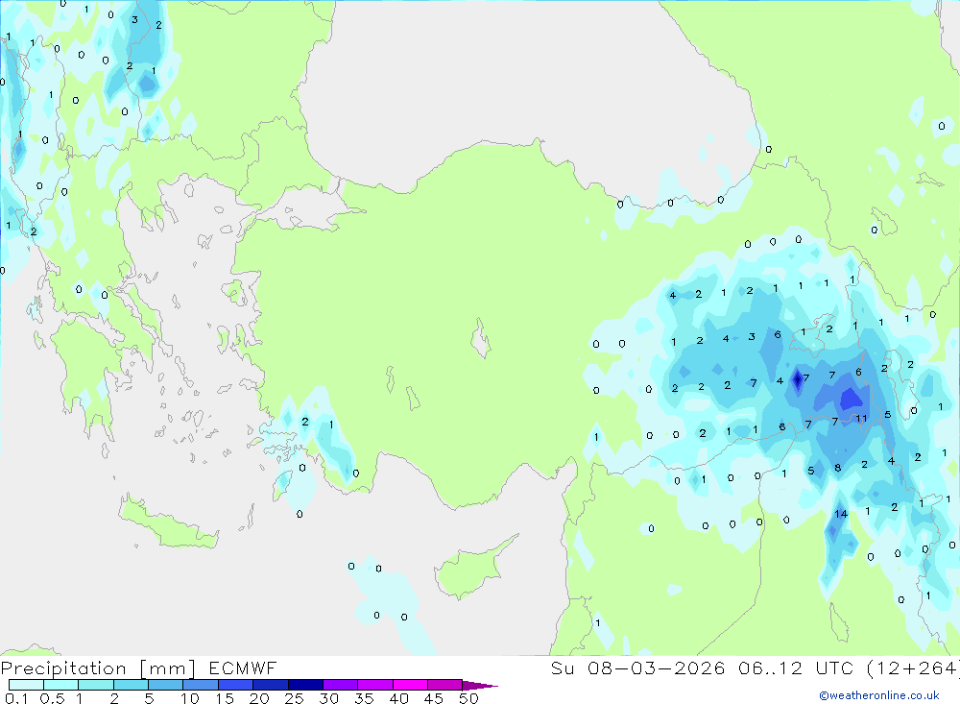Click the legend label '20'
960x704 pixels.
259,698
